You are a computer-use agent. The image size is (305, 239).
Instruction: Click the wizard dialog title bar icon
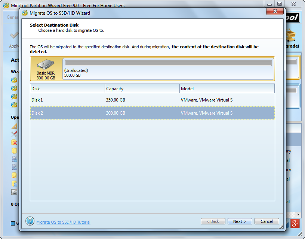(x=25, y=13)
